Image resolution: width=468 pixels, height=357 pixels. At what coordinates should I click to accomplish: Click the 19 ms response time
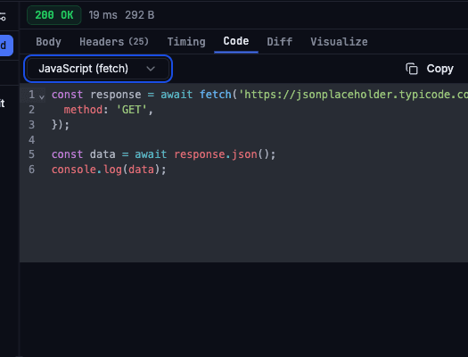pos(103,15)
